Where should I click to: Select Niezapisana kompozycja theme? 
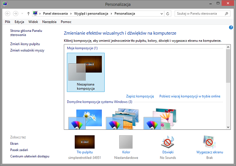86,72
